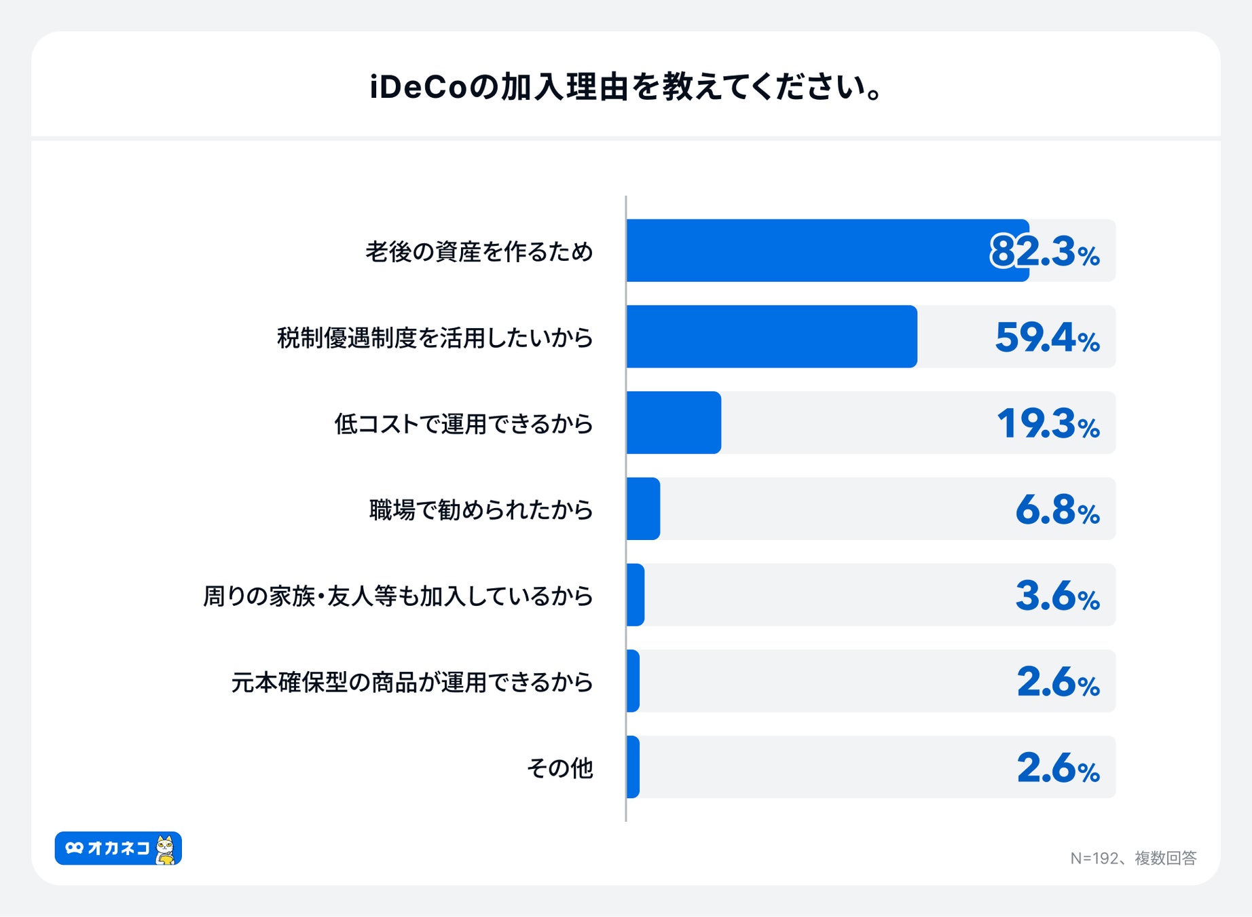Click the 周りの家族・友人等も加入しているから label
1252x917 pixels.
point(399,596)
